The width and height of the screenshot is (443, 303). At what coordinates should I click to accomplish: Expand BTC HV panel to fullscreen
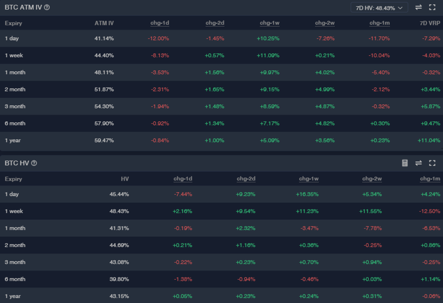coord(432,163)
